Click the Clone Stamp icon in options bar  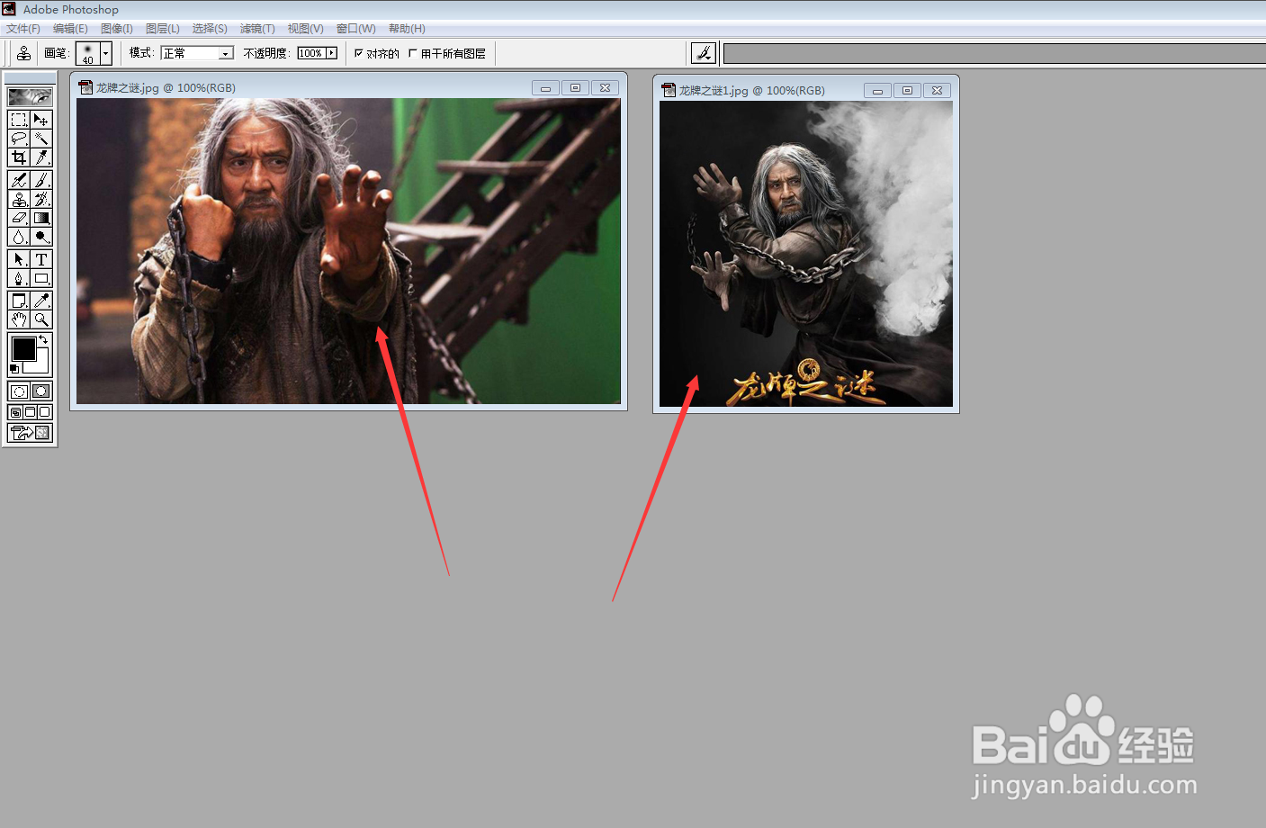pyautogui.click(x=23, y=53)
